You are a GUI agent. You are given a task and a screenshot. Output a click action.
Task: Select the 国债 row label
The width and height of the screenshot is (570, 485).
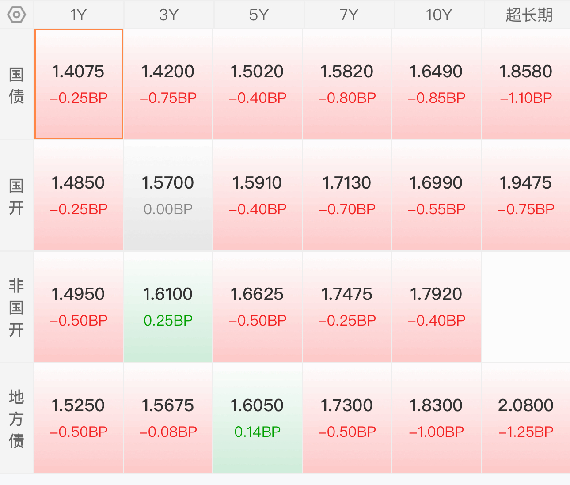16,85
